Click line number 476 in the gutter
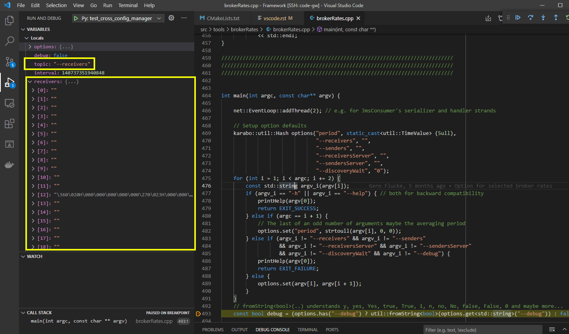The image size is (569, 334). tap(206, 186)
